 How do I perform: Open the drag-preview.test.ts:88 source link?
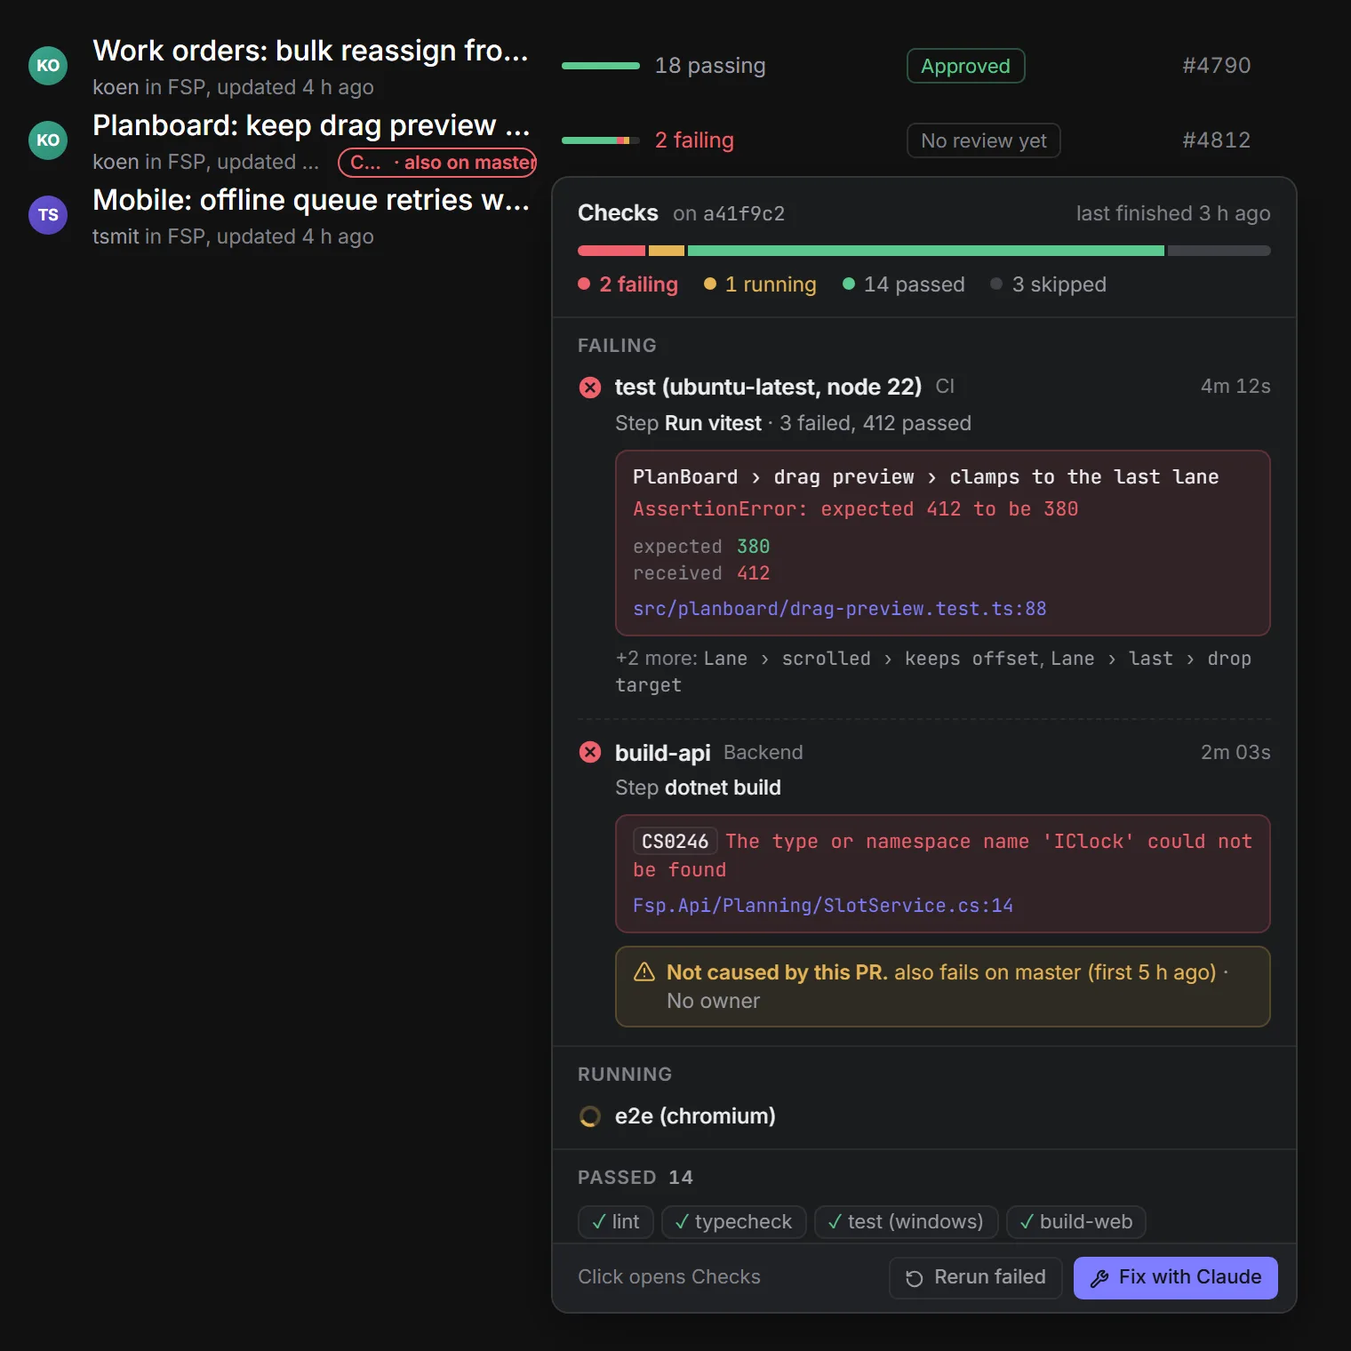[839, 609]
